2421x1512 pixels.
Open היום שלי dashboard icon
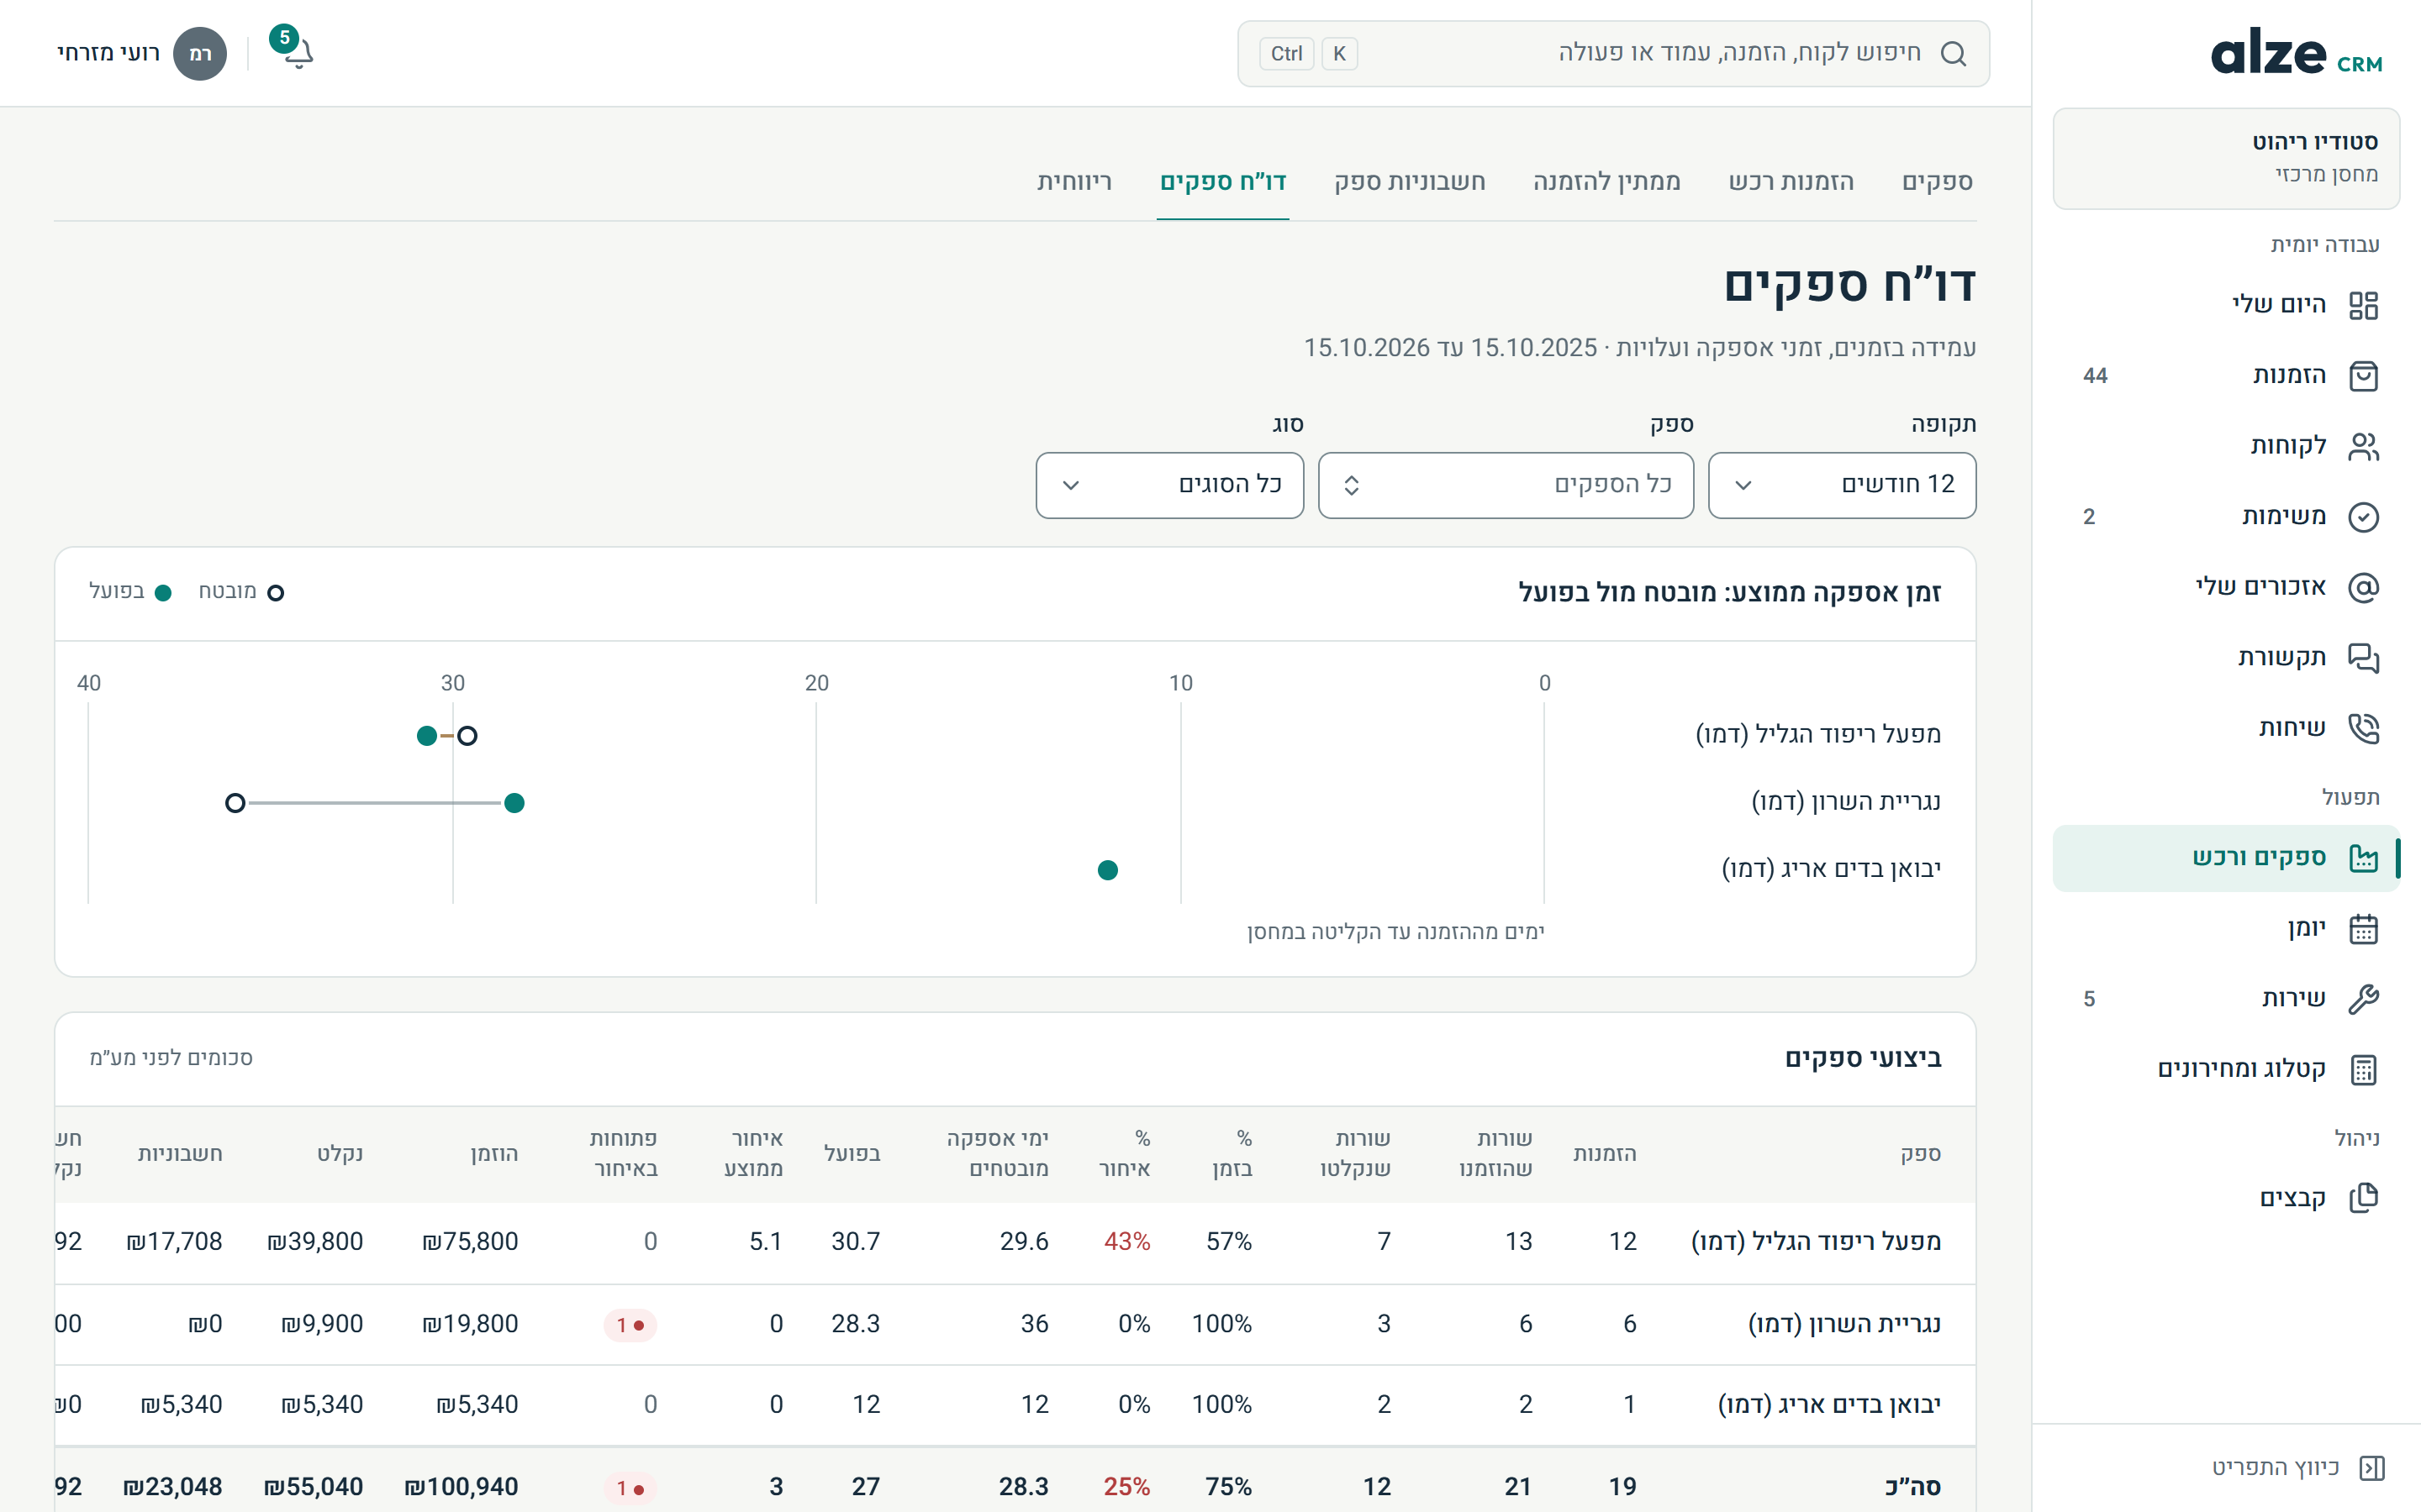click(x=2363, y=305)
